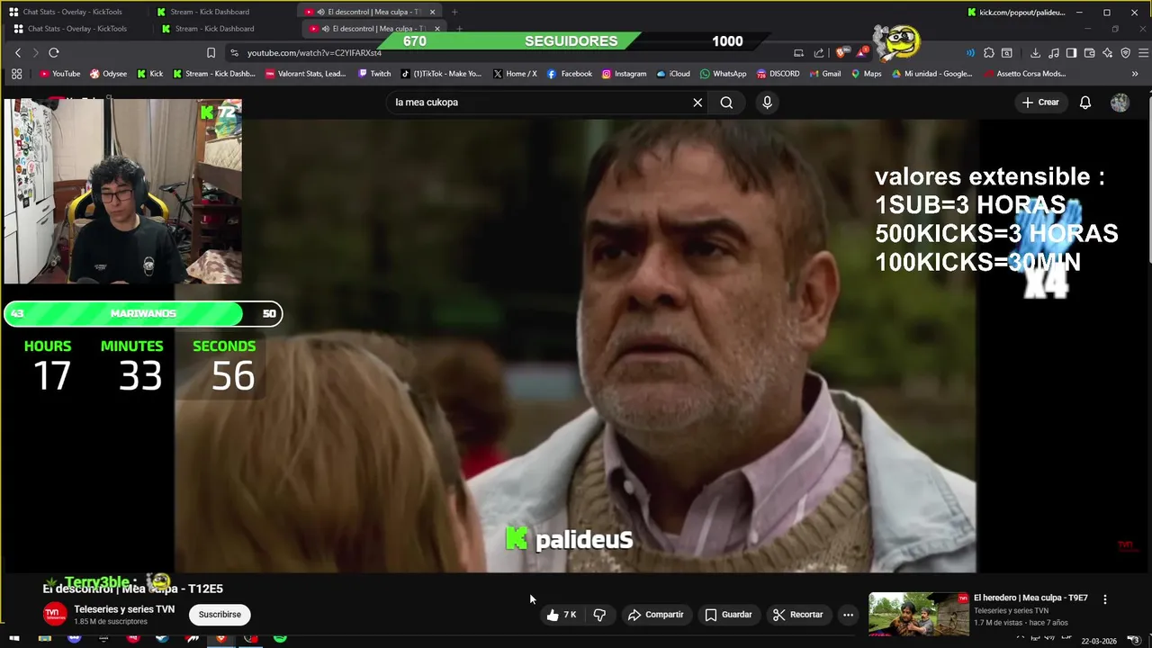Click the Guardar button
Screen dimensions: 1152x648
coord(729,615)
